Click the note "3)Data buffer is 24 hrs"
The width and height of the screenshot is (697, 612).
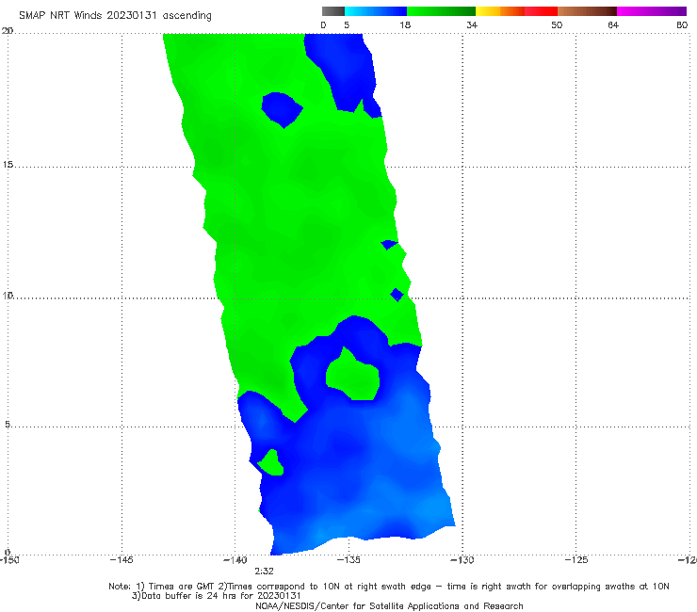[217, 596]
